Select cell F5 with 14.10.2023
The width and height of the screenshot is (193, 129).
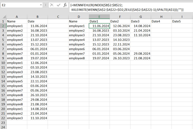pos(120,40)
